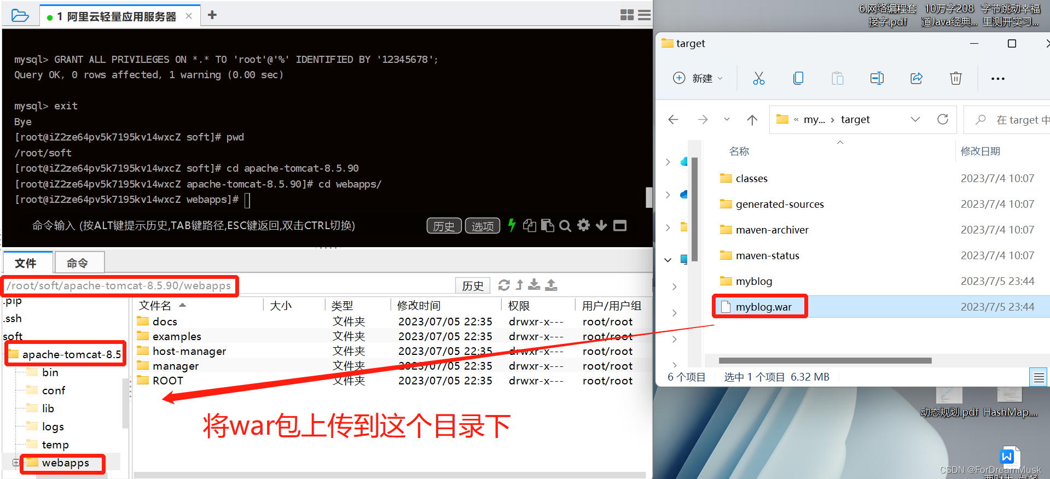Screen dimensions: 1050x479
Task: Go to parent directory arrow in file panel
Action: (x=519, y=285)
